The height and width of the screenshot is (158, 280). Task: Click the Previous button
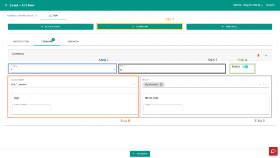point(140,154)
